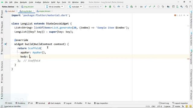Go to previous highlighted error arrow
193x108 pixels.
(184, 15)
